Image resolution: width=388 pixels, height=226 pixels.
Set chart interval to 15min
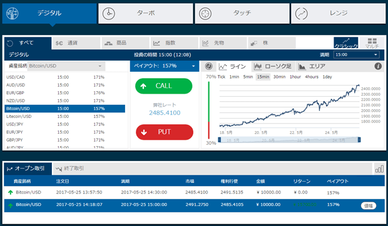263,77
